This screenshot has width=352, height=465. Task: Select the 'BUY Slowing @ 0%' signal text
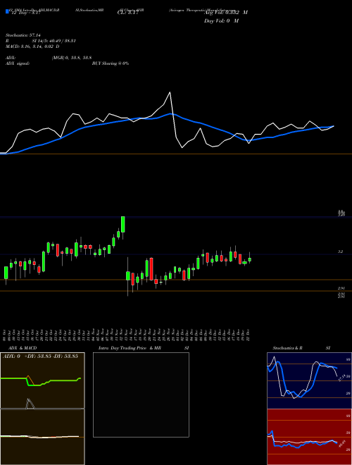111,63
